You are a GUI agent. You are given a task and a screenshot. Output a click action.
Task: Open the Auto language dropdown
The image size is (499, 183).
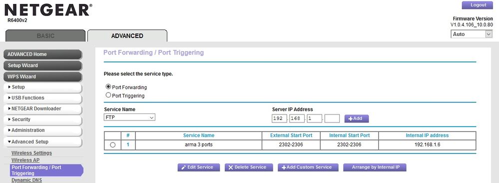point(472,34)
